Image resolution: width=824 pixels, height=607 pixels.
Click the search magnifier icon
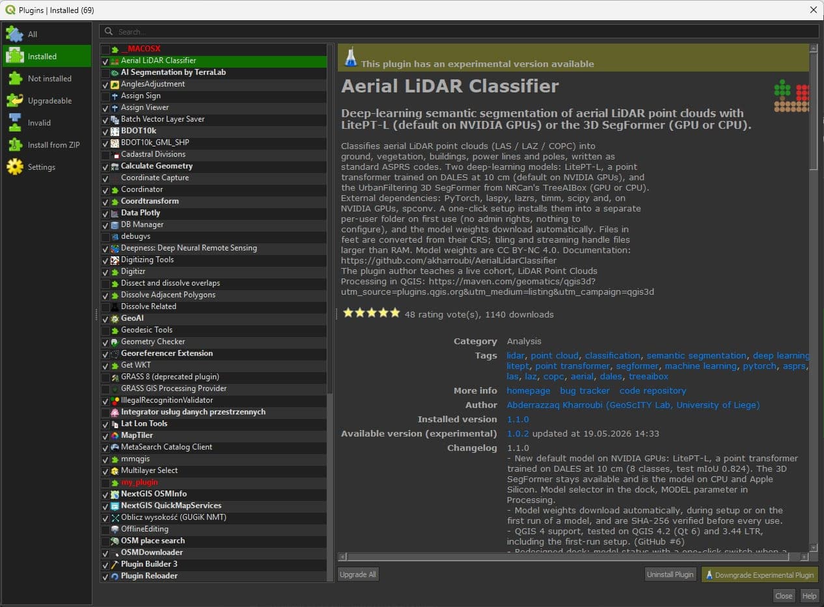(109, 31)
